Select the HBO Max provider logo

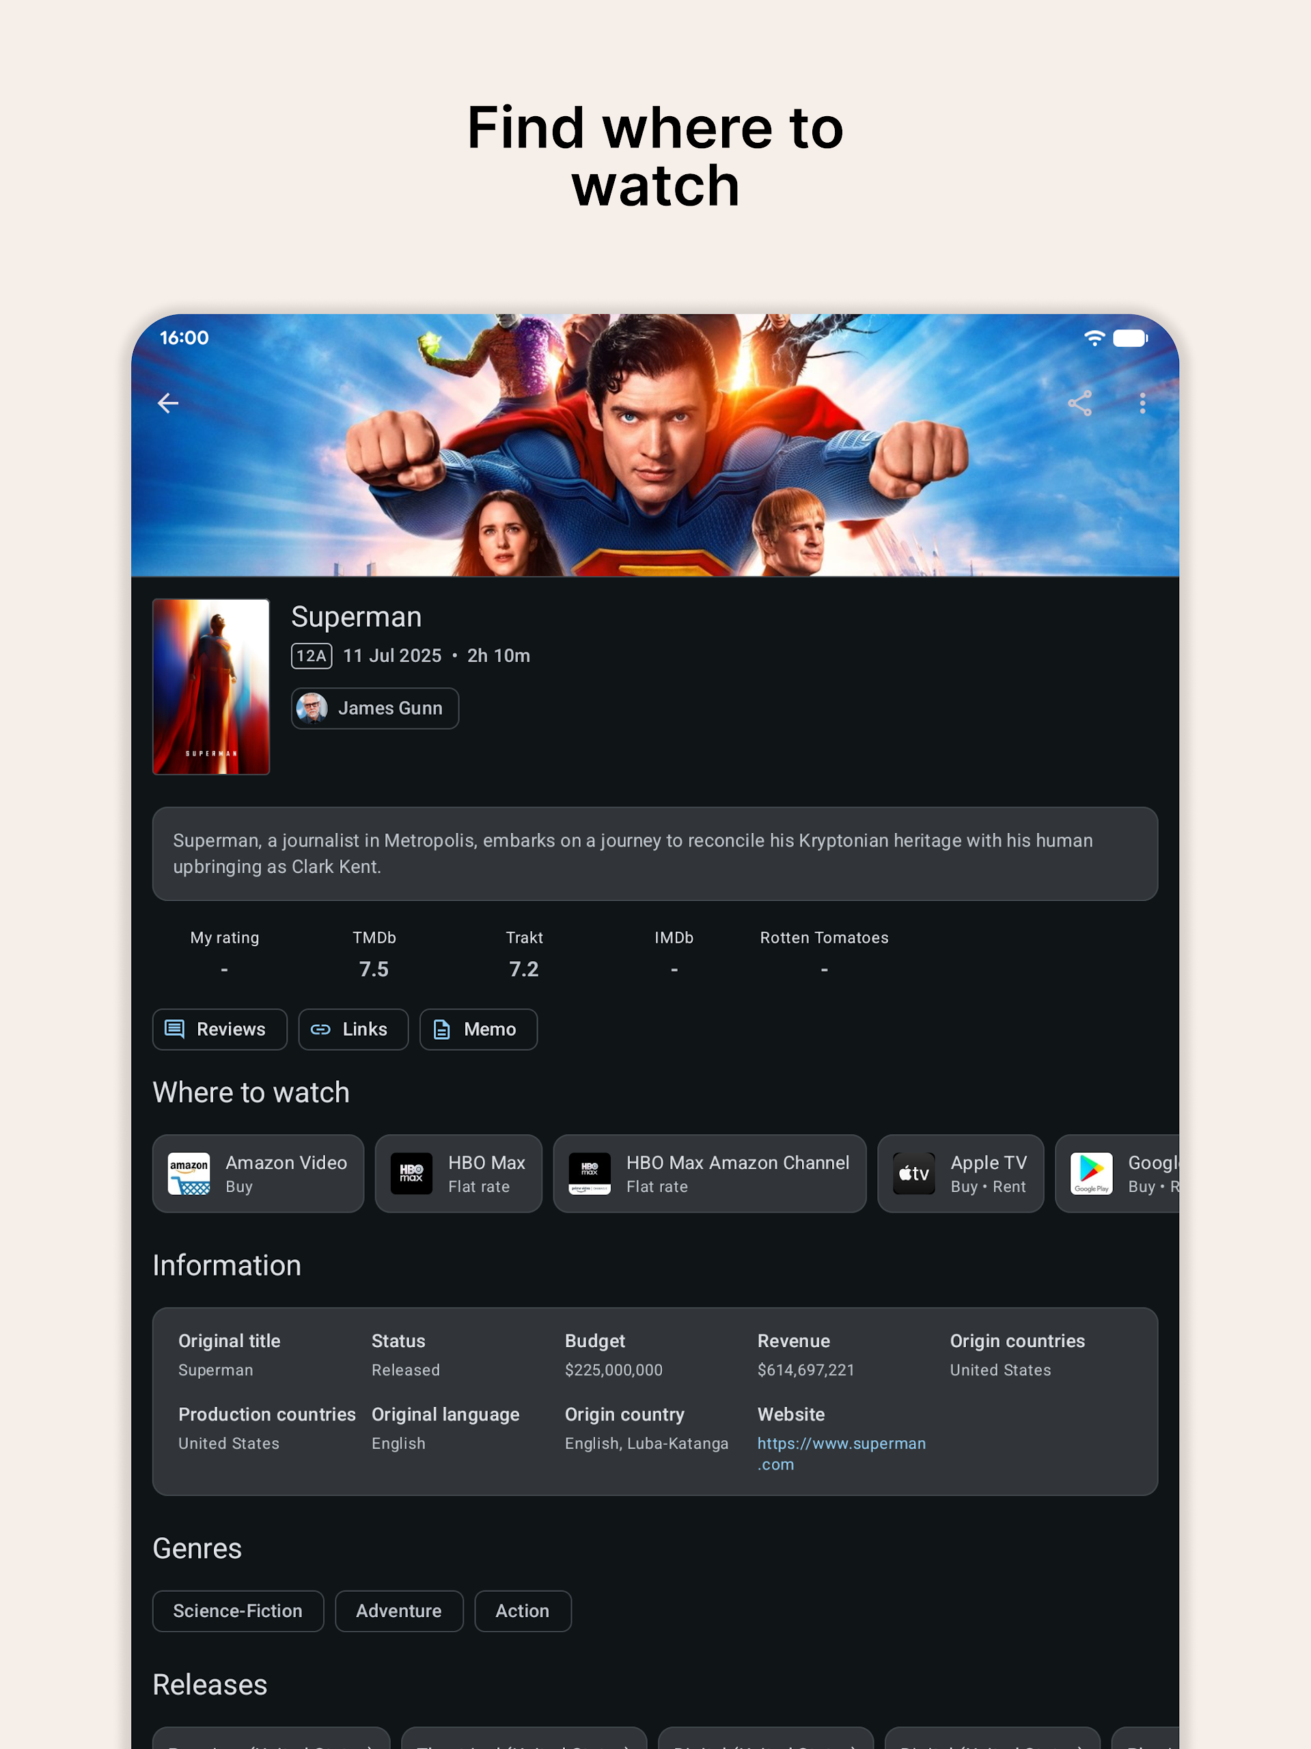[x=411, y=1173]
